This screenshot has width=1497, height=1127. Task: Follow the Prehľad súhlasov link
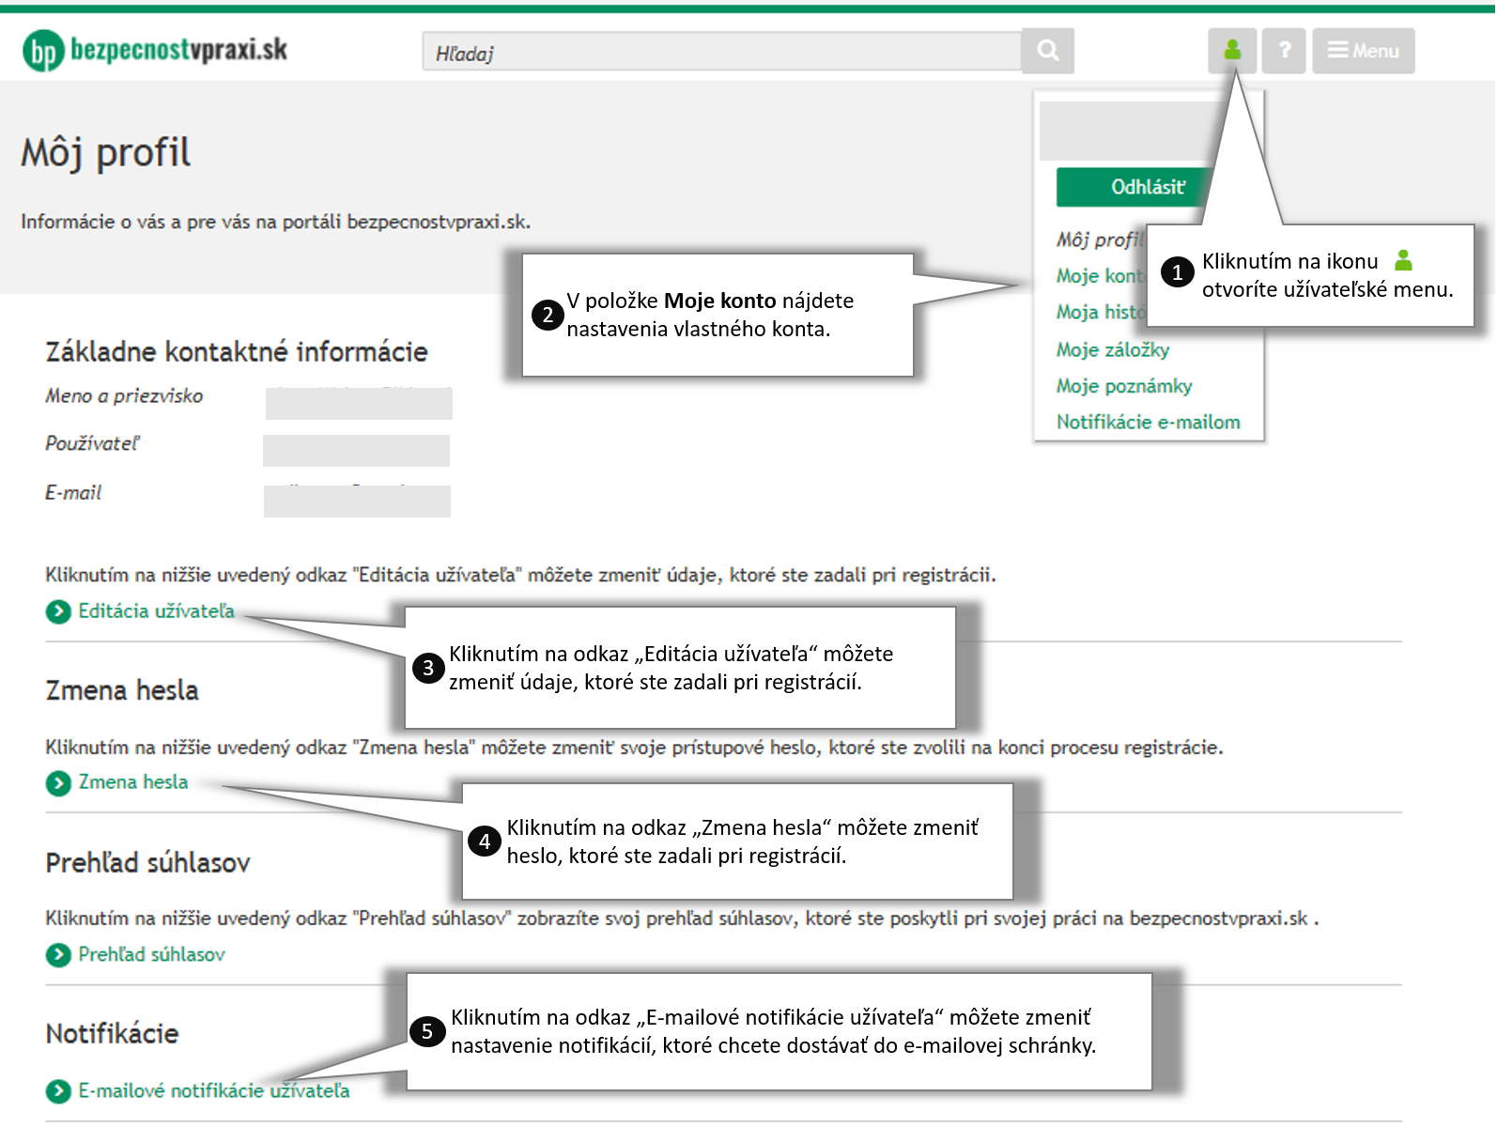coord(151,955)
